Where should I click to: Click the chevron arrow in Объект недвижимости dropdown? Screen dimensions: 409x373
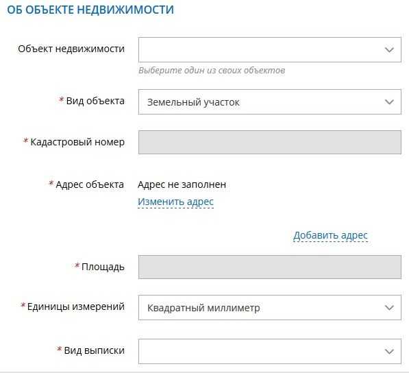(389, 50)
